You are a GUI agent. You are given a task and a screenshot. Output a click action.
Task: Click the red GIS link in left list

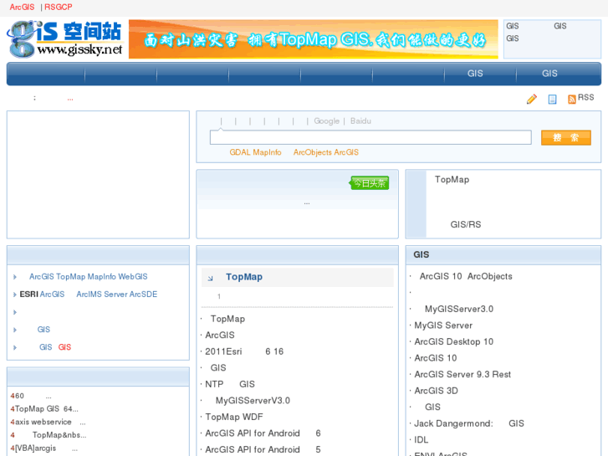pos(64,347)
